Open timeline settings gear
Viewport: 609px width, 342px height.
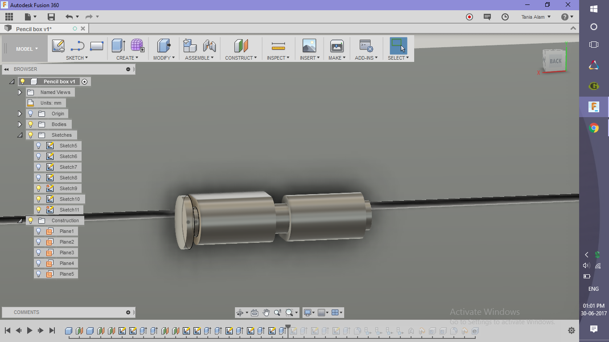click(572, 330)
